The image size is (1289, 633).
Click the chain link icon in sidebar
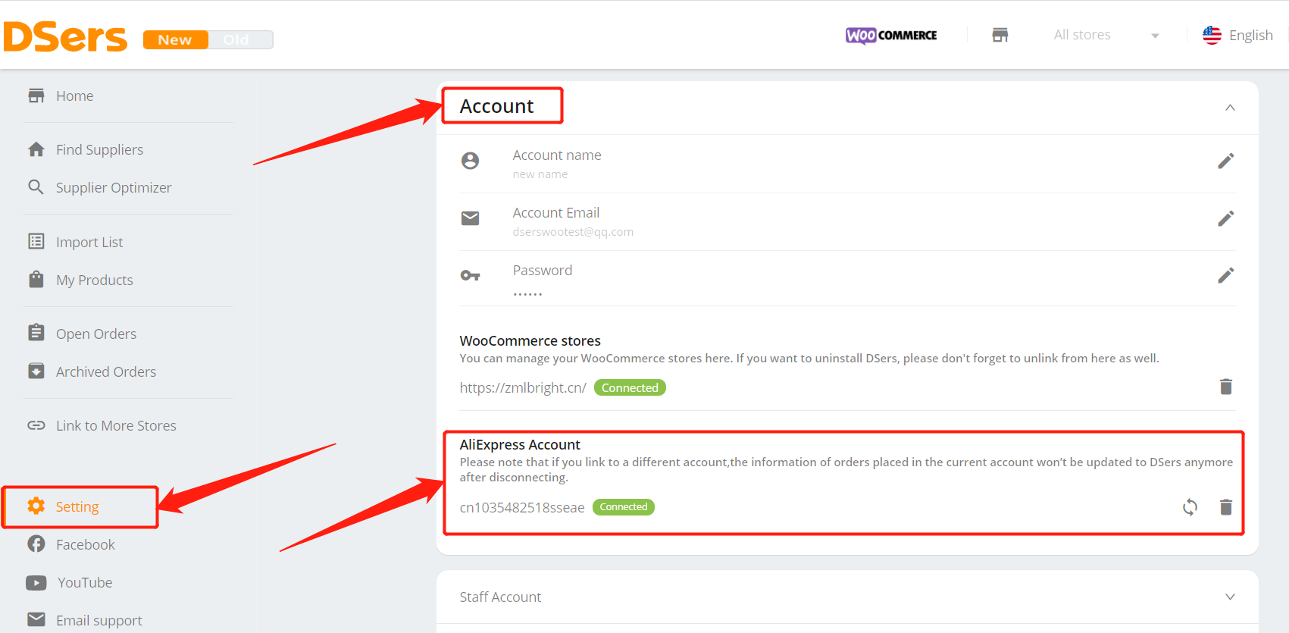36,425
